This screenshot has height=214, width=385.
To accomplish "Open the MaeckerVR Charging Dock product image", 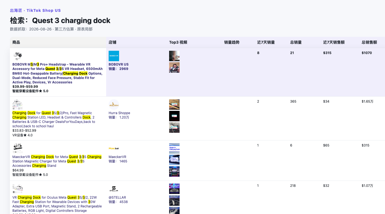I will [18, 148].
